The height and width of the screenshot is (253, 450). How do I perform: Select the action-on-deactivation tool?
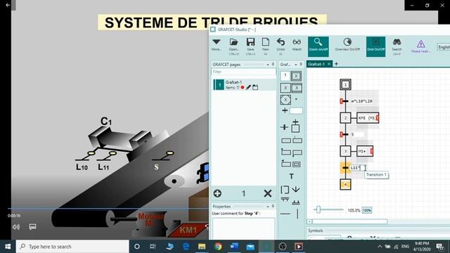[297, 153]
